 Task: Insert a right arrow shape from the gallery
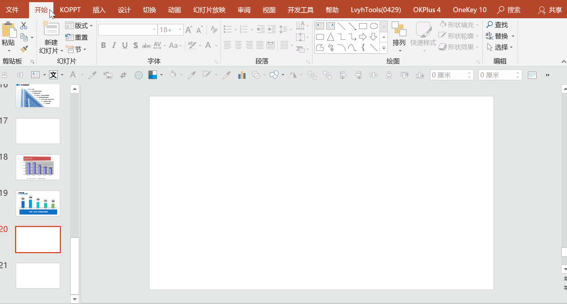363,37
